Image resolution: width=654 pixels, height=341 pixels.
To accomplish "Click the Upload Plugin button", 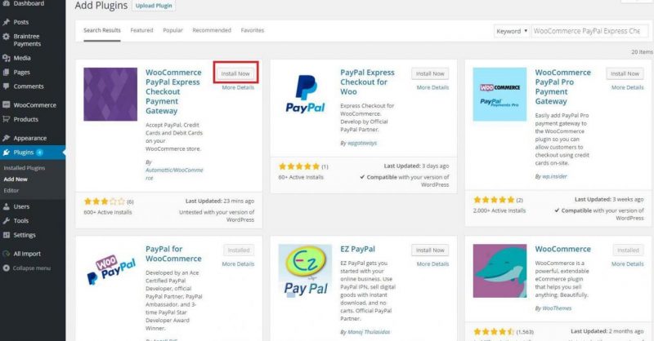I will tap(154, 6).
